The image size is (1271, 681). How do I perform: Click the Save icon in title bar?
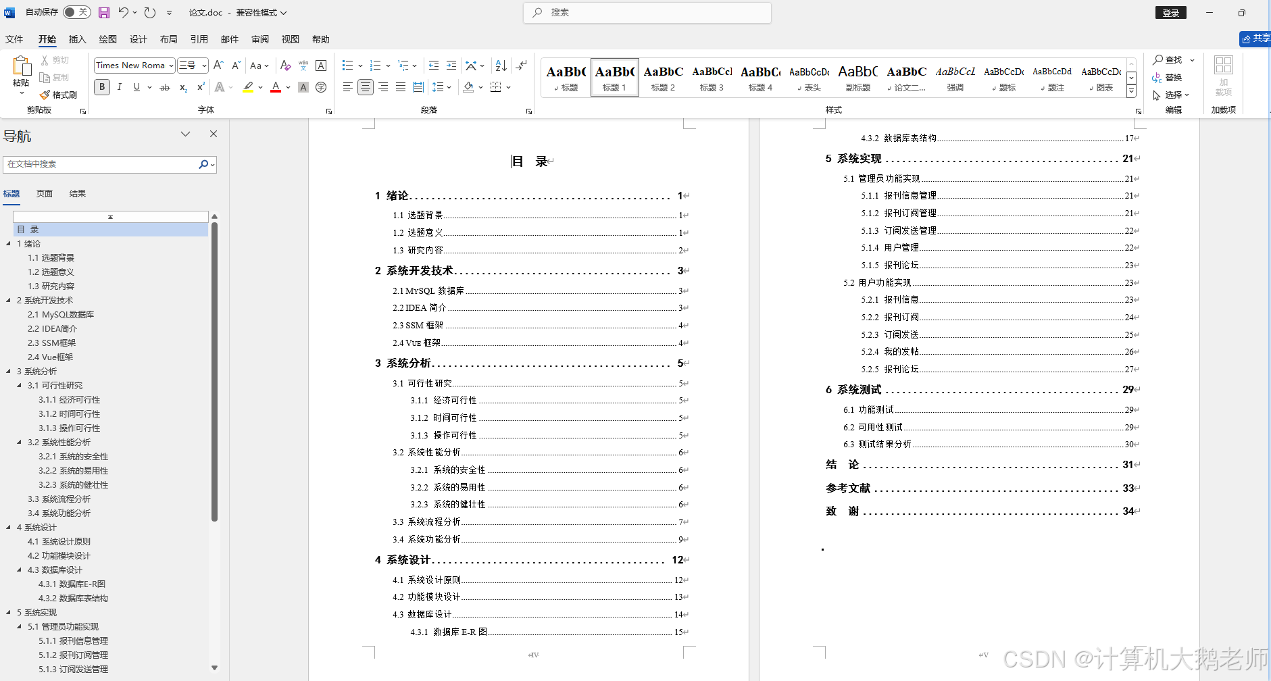tap(103, 12)
